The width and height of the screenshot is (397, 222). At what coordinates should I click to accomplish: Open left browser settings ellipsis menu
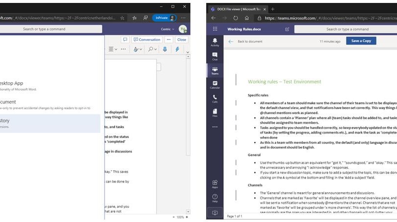[x=184, y=18]
